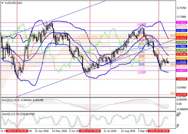Click the MACD 0.005494 scale value
Viewport: 188px width, 134px height.
182,100
